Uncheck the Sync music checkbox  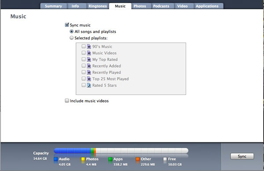pos(67,25)
